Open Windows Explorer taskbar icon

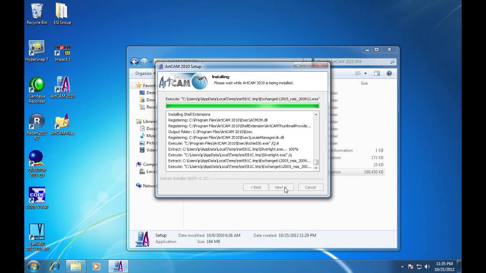(76, 266)
